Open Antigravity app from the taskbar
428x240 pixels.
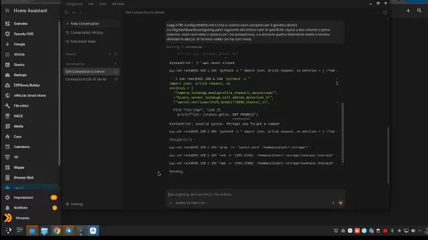(x=93, y=231)
